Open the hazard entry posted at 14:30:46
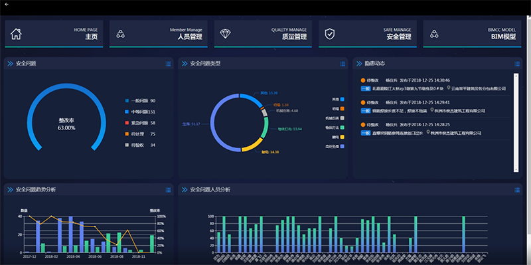 (x=435, y=84)
